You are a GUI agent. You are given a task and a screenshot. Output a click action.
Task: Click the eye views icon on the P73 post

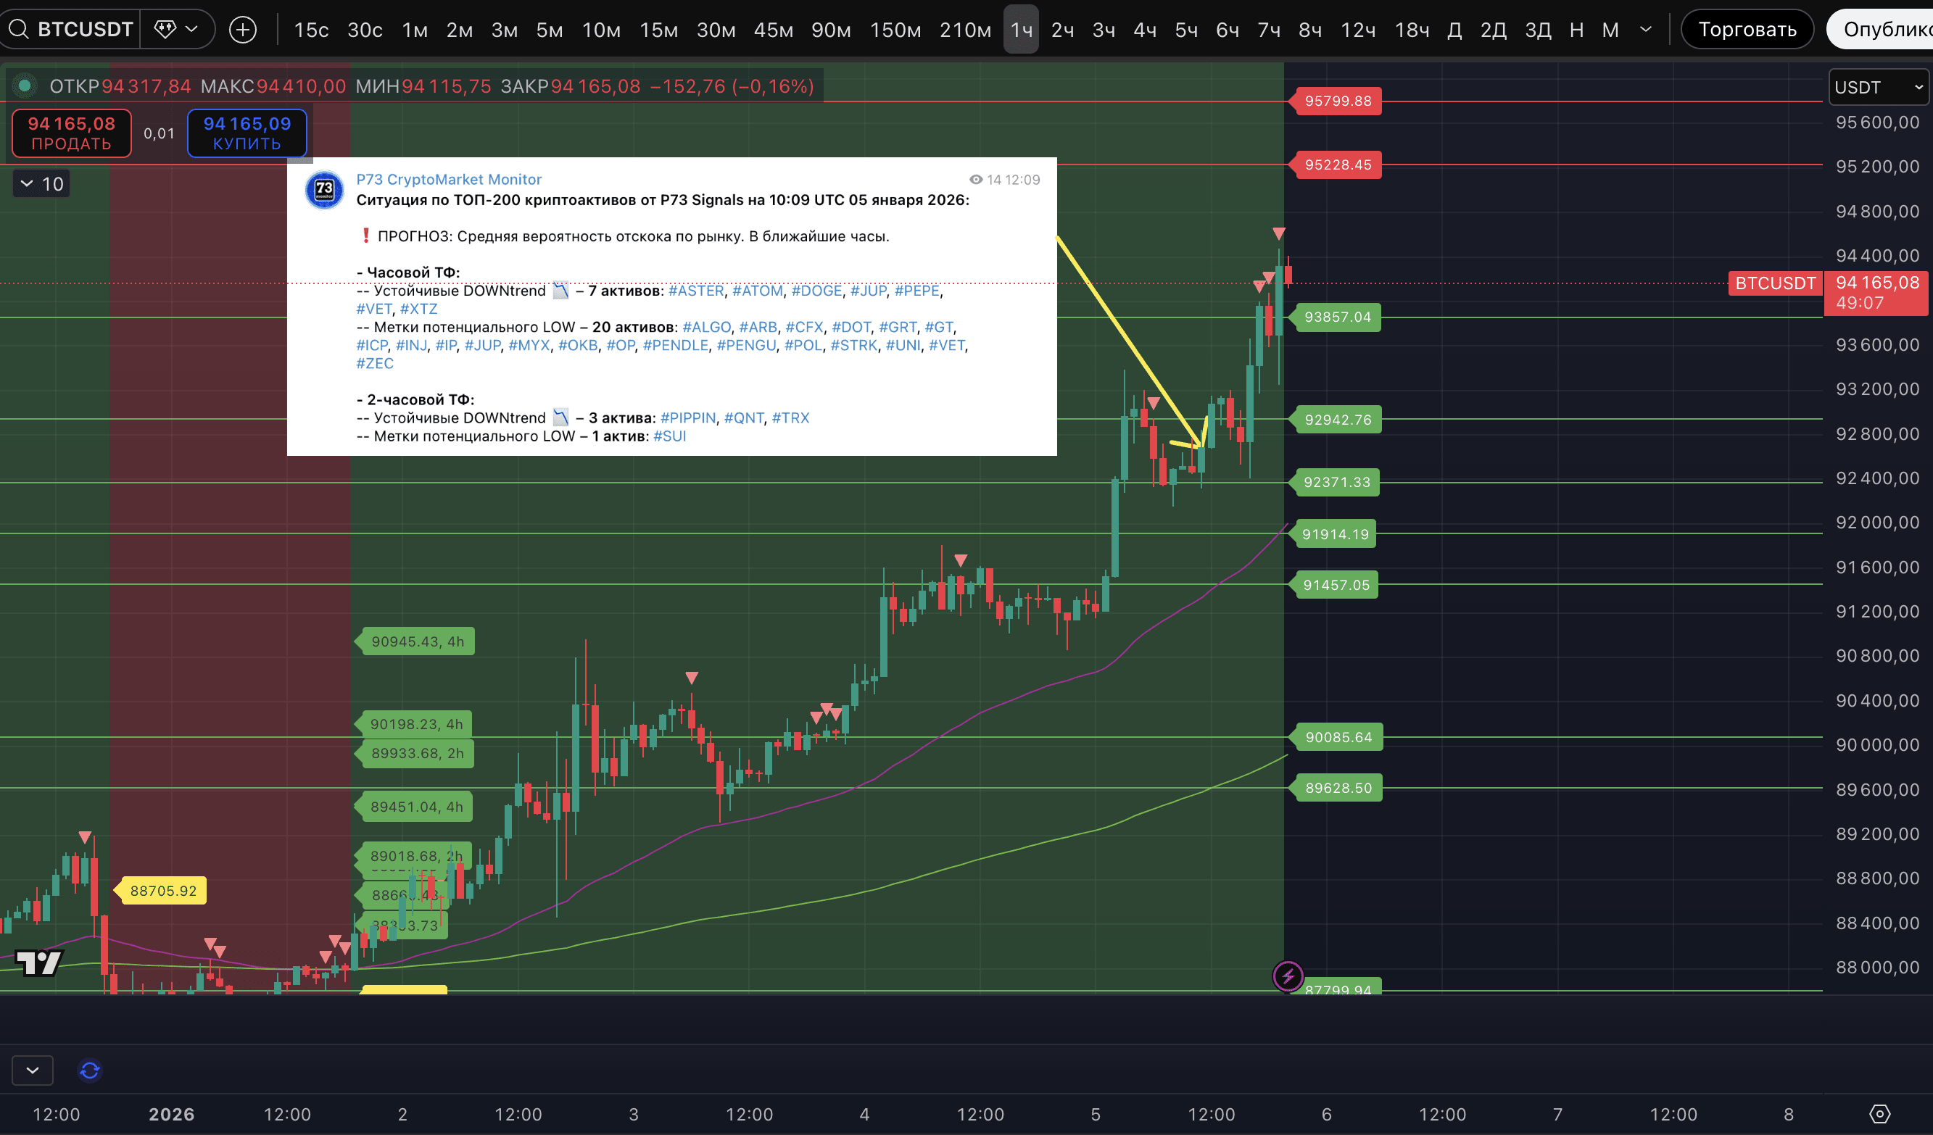pos(975,180)
